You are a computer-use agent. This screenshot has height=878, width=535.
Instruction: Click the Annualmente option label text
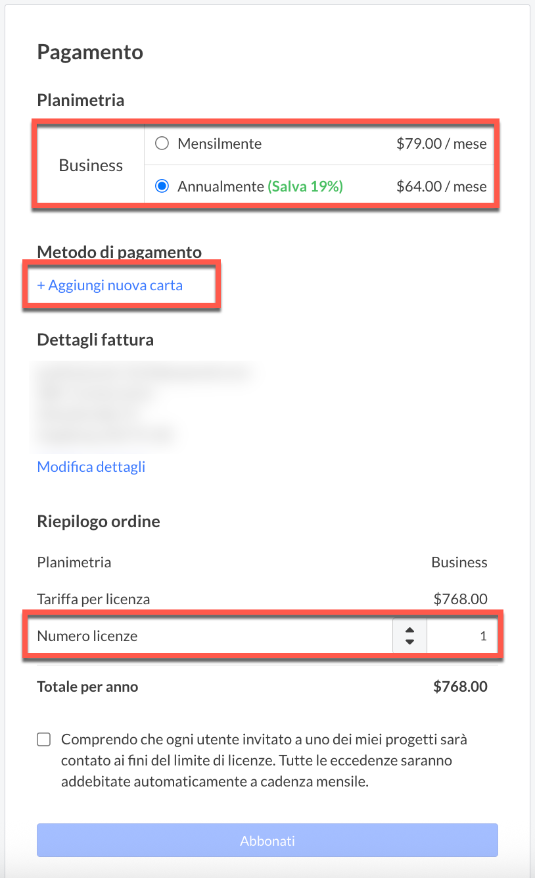(x=220, y=186)
